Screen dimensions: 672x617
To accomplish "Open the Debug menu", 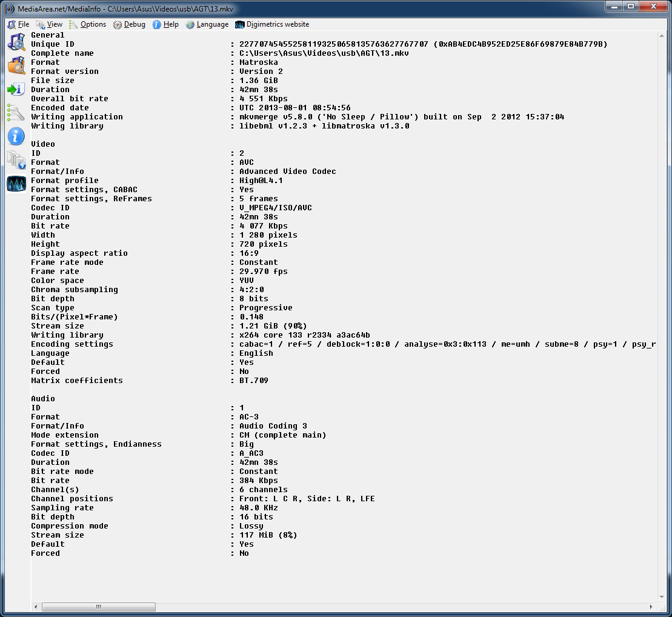I will tap(130, 24).
